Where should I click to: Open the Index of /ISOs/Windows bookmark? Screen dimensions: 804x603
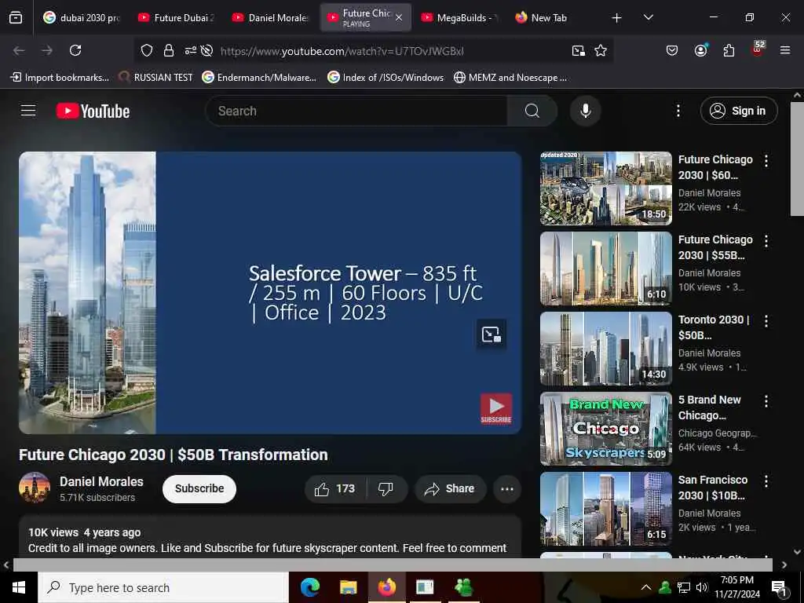(x=386, y=78)
